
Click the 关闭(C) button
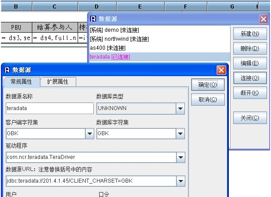click(x=250, y=118)
